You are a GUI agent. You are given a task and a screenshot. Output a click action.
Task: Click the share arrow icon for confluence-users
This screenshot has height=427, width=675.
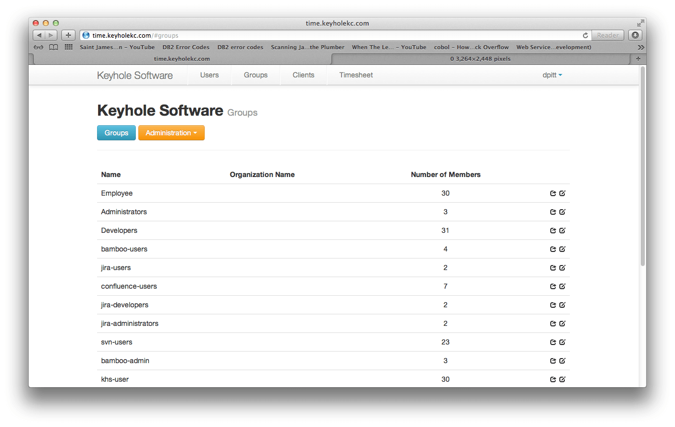click(x=553, y=286)
